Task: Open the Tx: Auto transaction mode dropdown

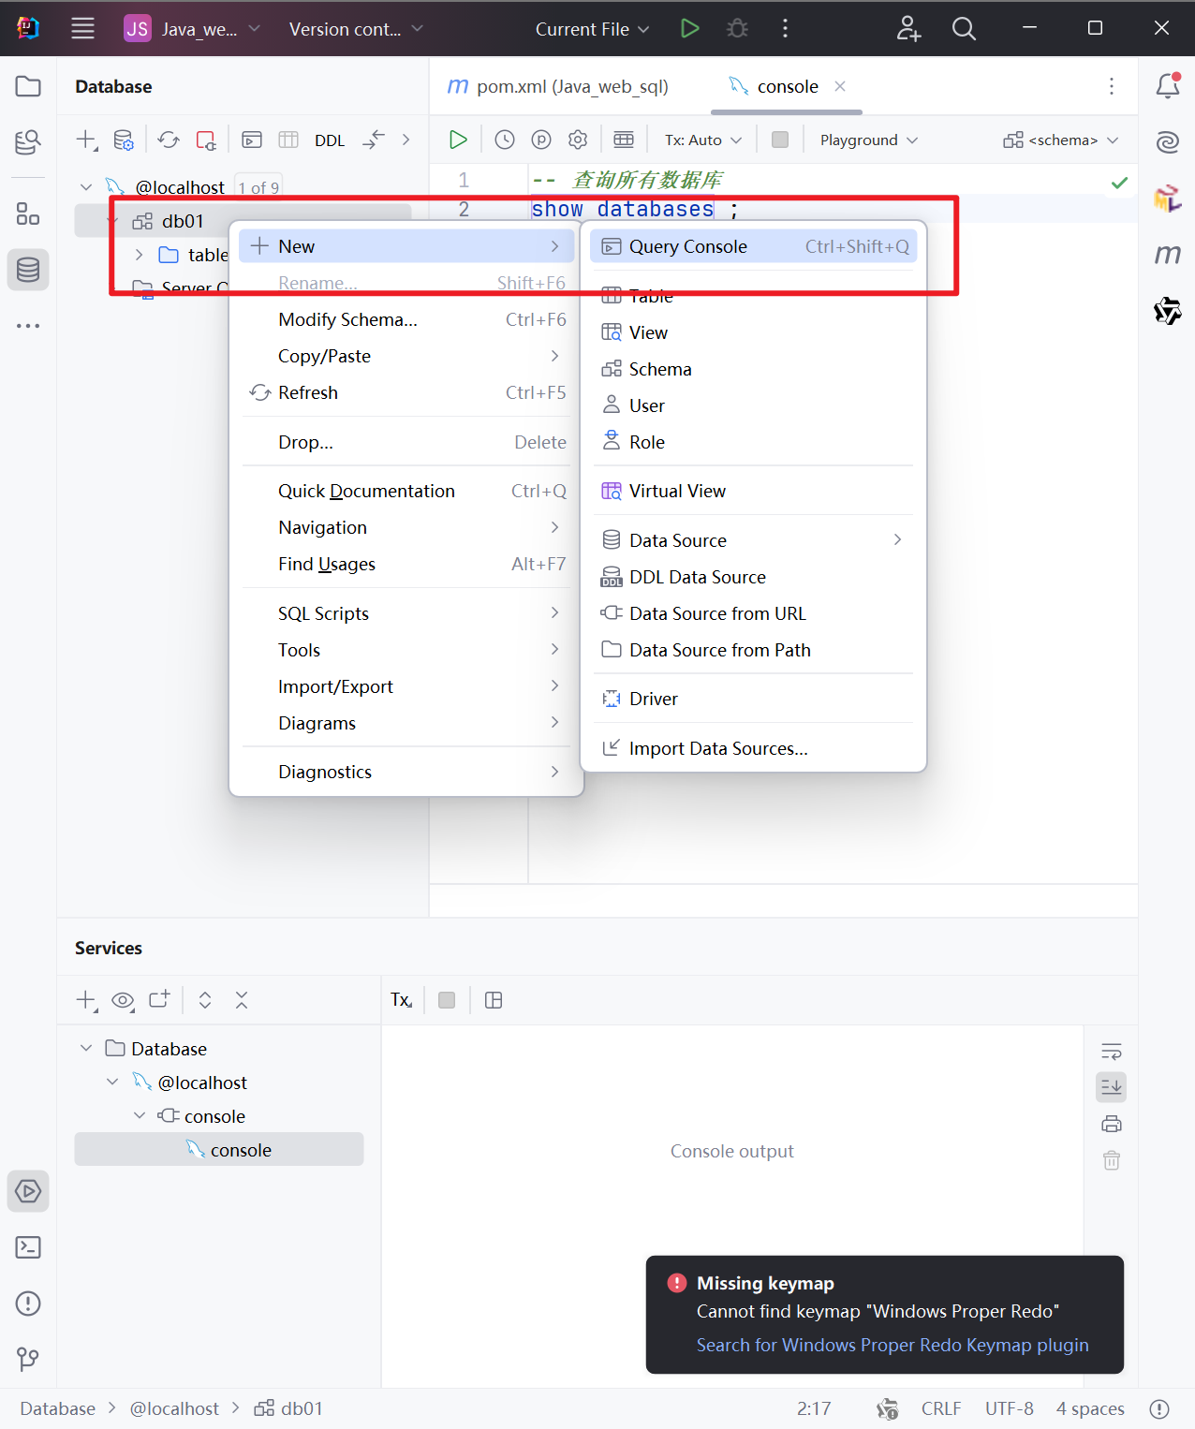Action: [x=703, y=140]
